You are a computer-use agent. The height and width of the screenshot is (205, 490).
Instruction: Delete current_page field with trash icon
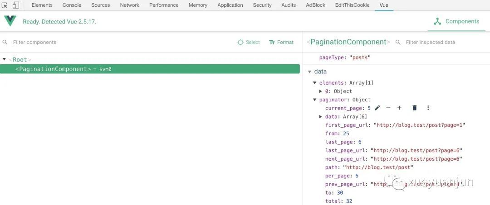[x=414, y=108]
